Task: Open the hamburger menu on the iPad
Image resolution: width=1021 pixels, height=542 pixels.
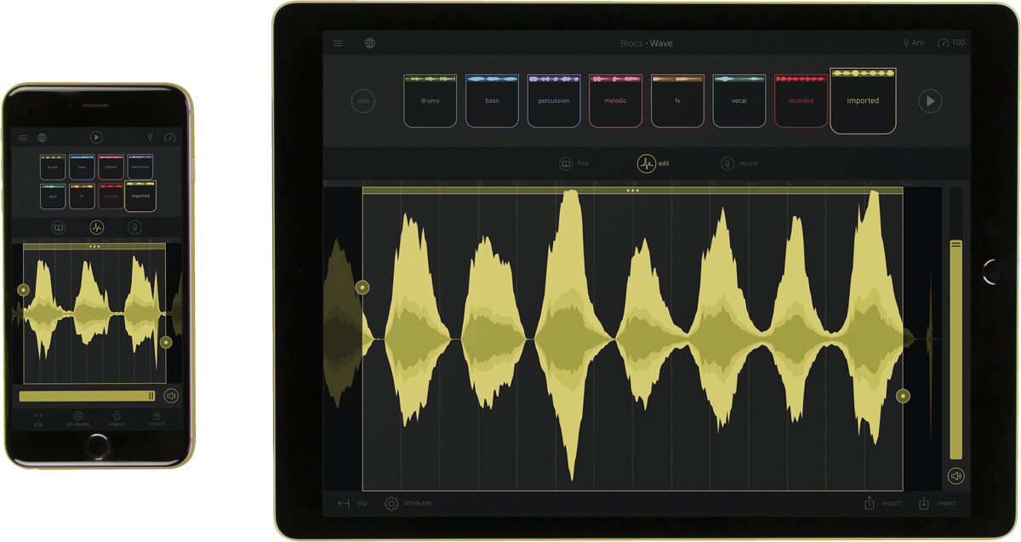Action: coord(338,43)
